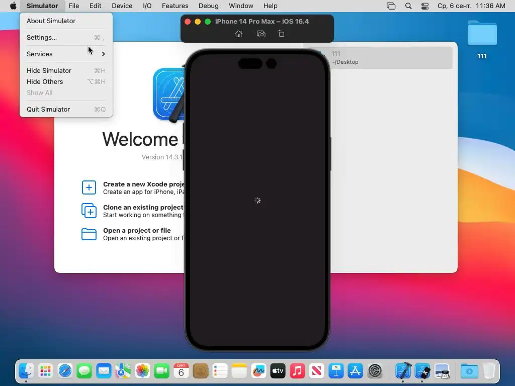The width and height of the screenshot is (515, 386).
Task: Open Music from the dock
Action: tap(297, 371)
